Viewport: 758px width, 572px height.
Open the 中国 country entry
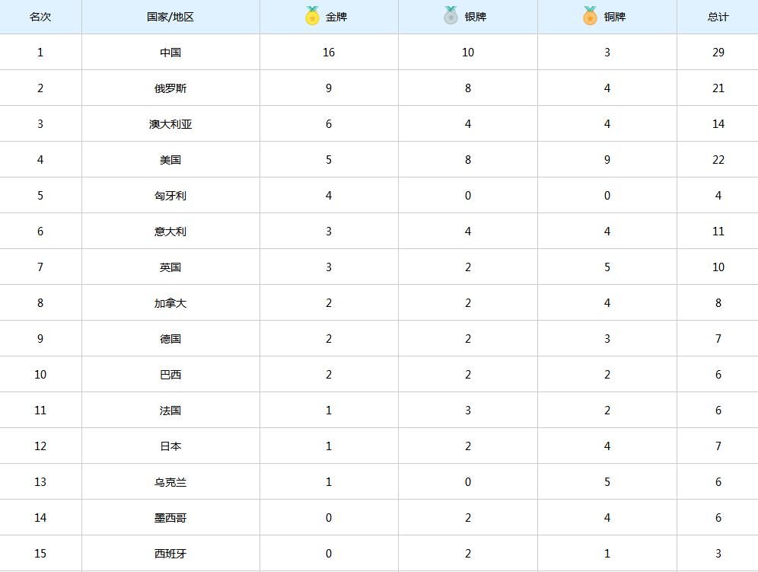click(170, 53)
